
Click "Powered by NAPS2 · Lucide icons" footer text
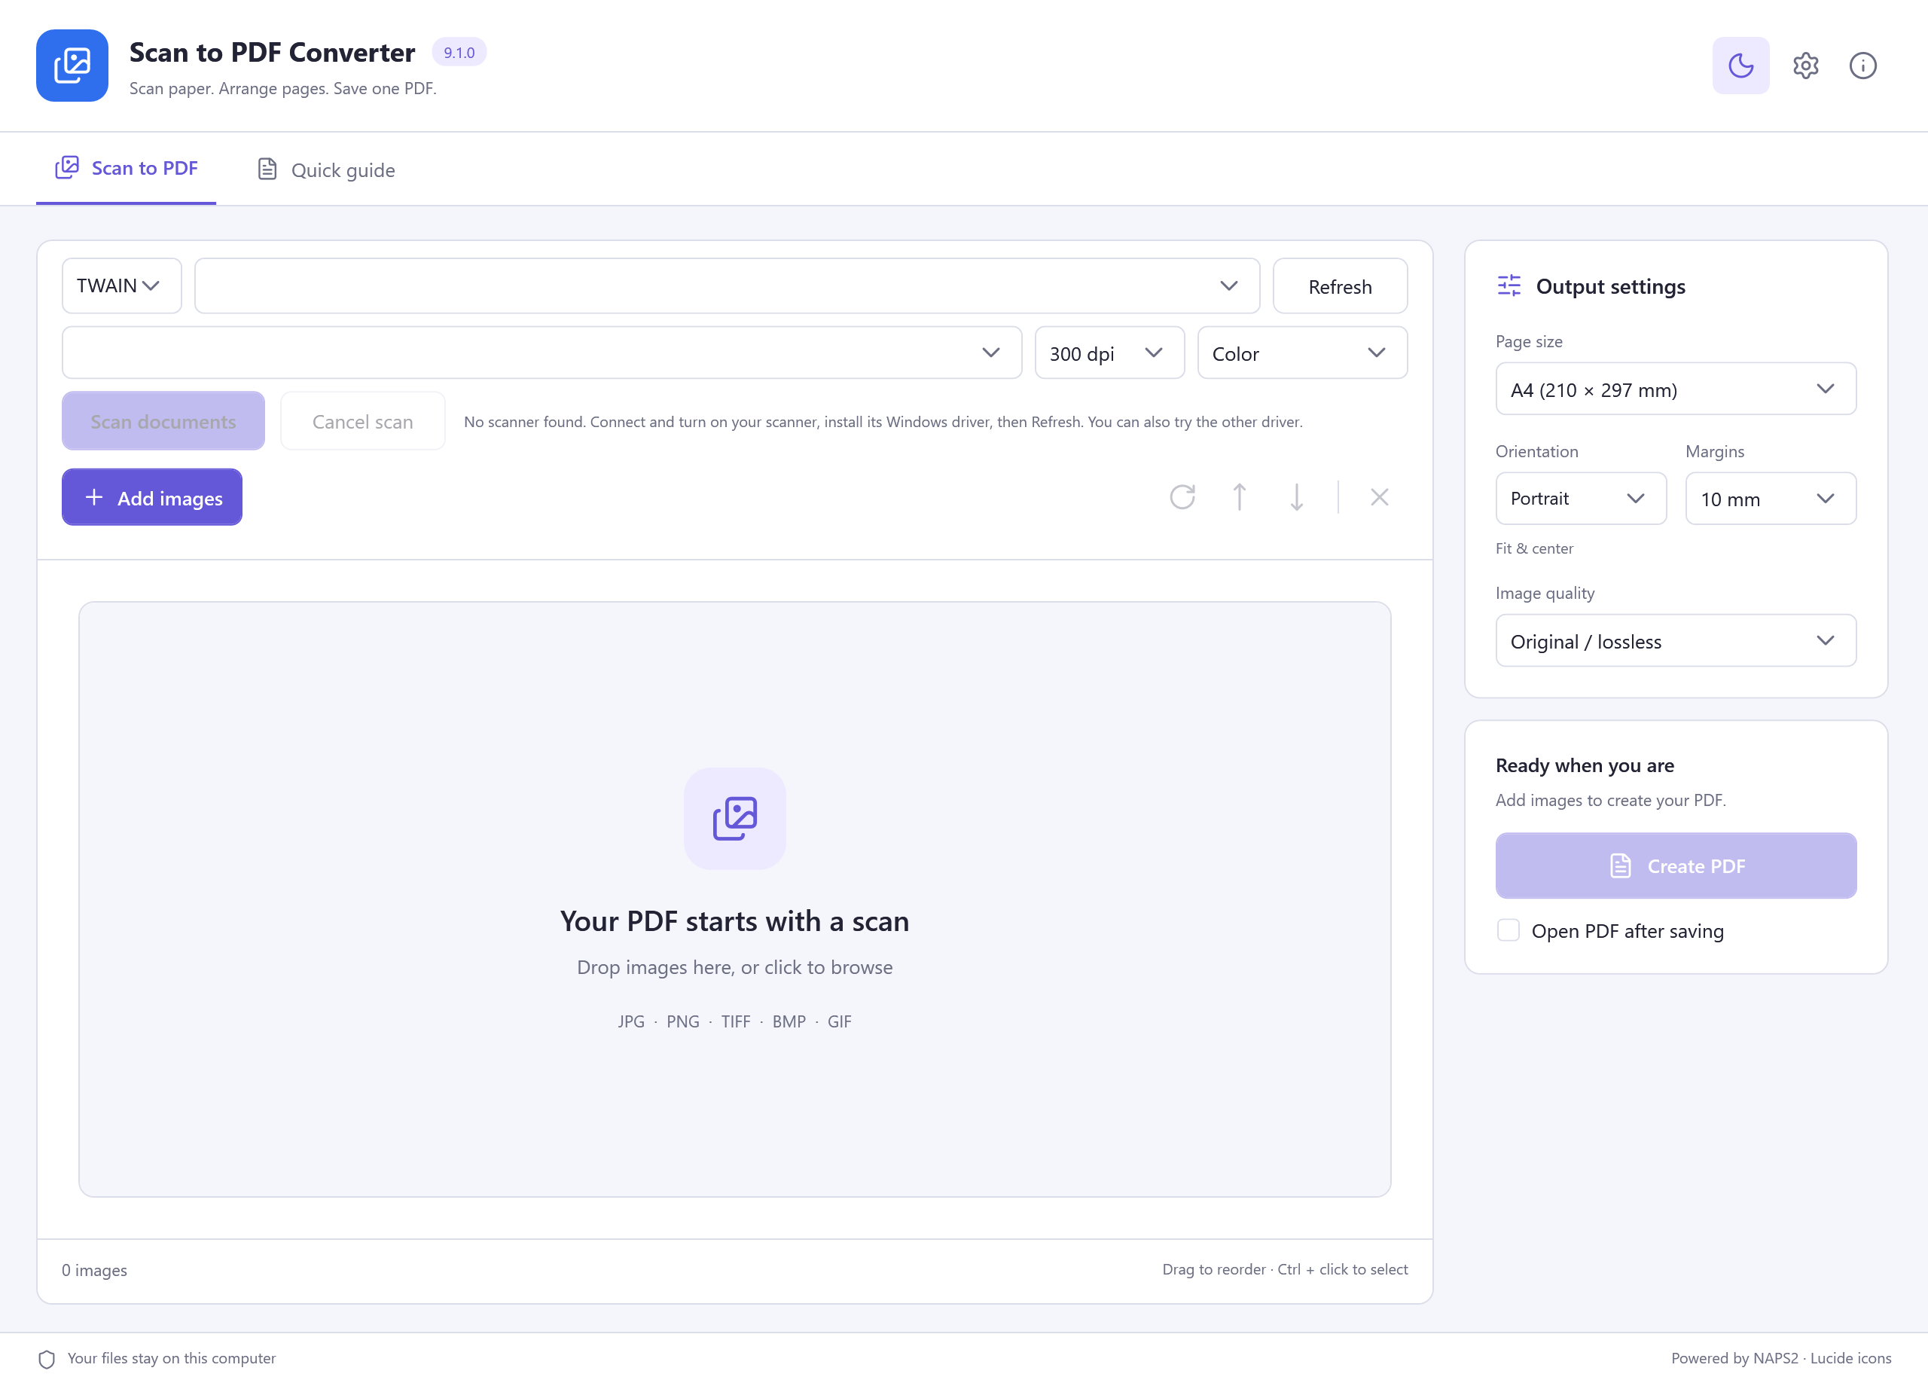(1781, 1359)
